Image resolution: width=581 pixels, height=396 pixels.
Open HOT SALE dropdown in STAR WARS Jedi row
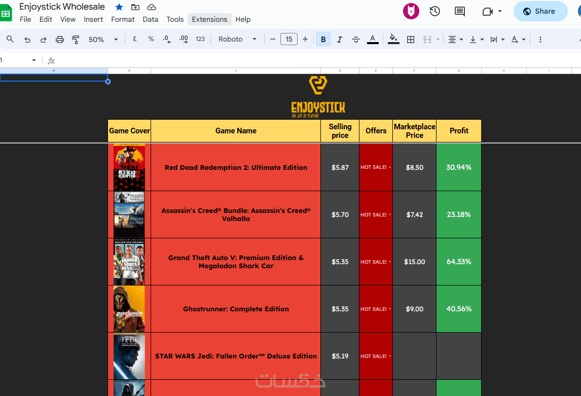(x=389, y=356)
